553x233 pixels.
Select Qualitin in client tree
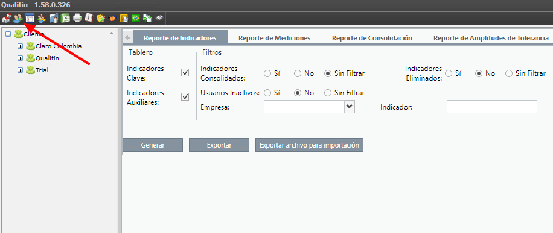(x=47, y=58)
